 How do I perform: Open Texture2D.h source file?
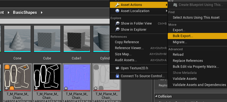[139, 68]
